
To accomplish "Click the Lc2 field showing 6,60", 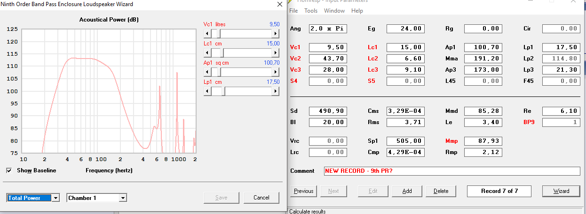I will click(x=405, y=59).
